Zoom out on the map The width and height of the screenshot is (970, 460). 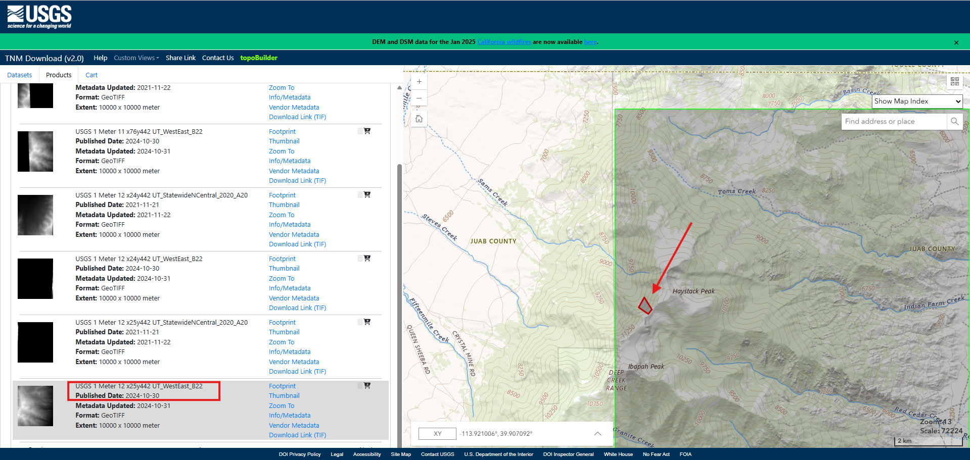coord(419,98)
